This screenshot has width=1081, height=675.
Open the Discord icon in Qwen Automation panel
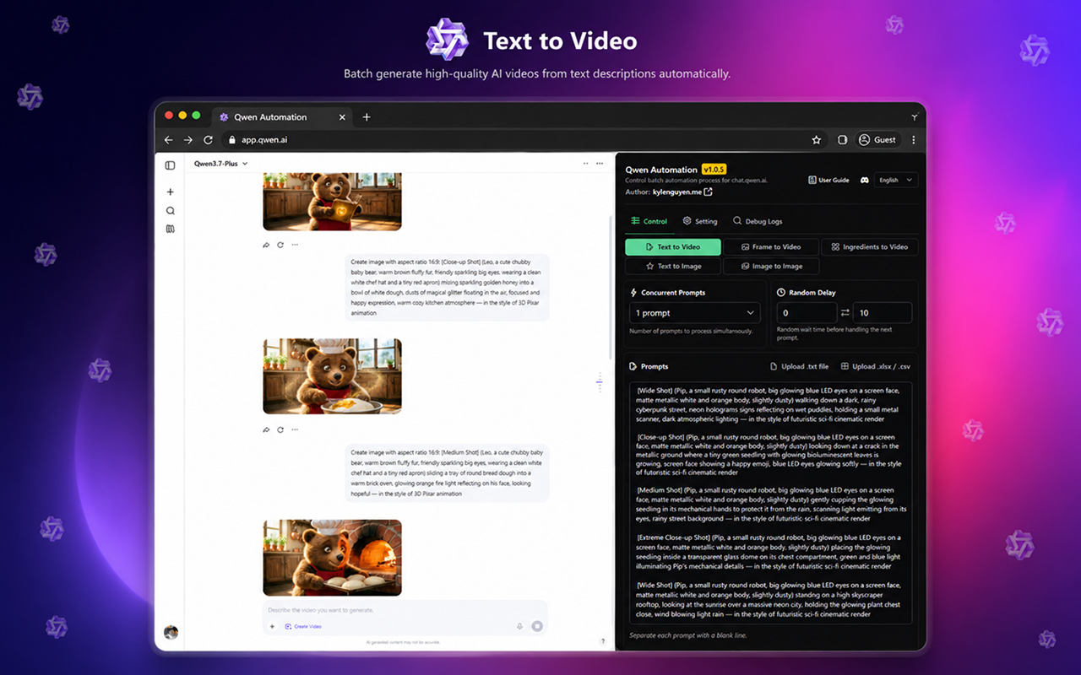point(865,180)
